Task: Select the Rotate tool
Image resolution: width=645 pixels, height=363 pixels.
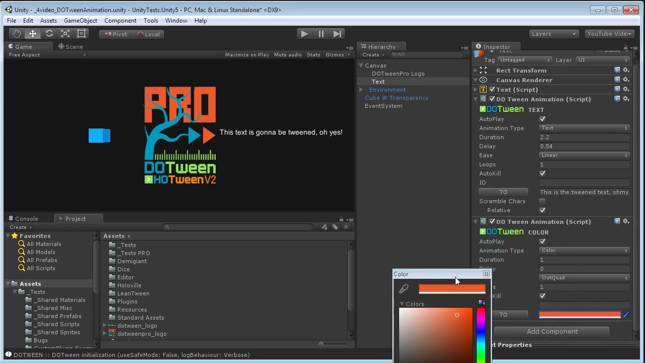Action: click(49, 34)
